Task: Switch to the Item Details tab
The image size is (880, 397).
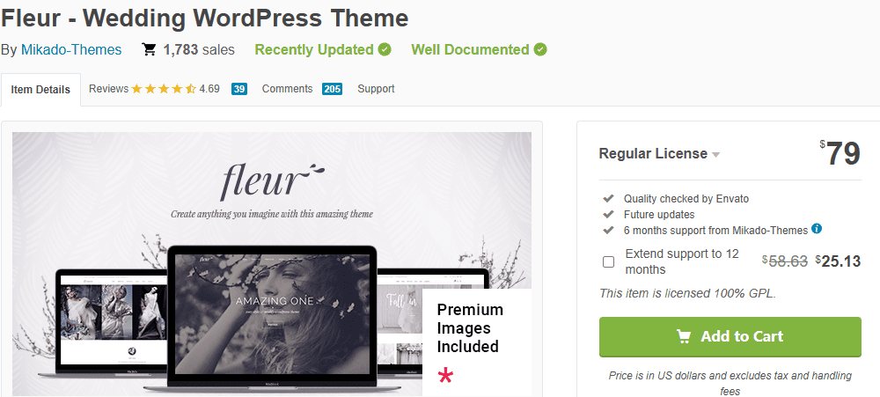Action: tap(40, 89)
